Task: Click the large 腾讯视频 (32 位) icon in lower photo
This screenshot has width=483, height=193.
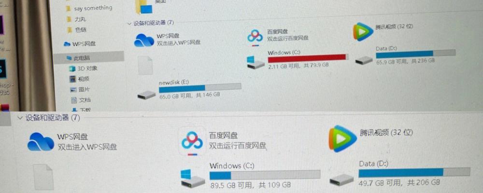Action: point(342,138)
